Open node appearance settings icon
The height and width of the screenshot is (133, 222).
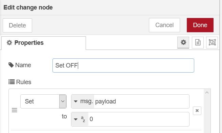[212, 42]
